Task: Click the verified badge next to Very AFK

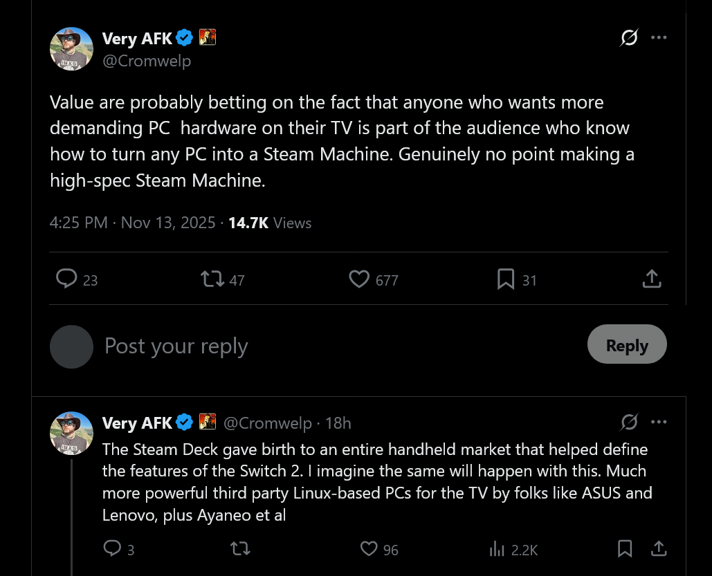Action: [184, 38]
